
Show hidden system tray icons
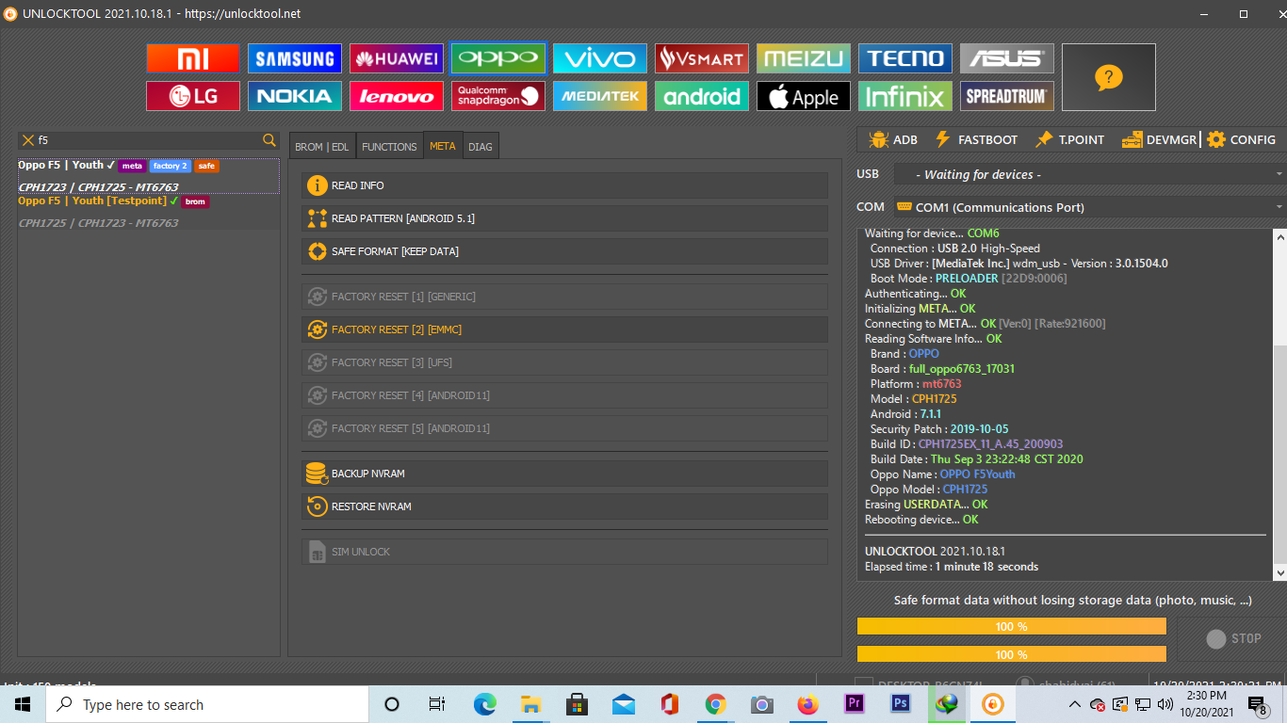click(x=1074, y=704)
